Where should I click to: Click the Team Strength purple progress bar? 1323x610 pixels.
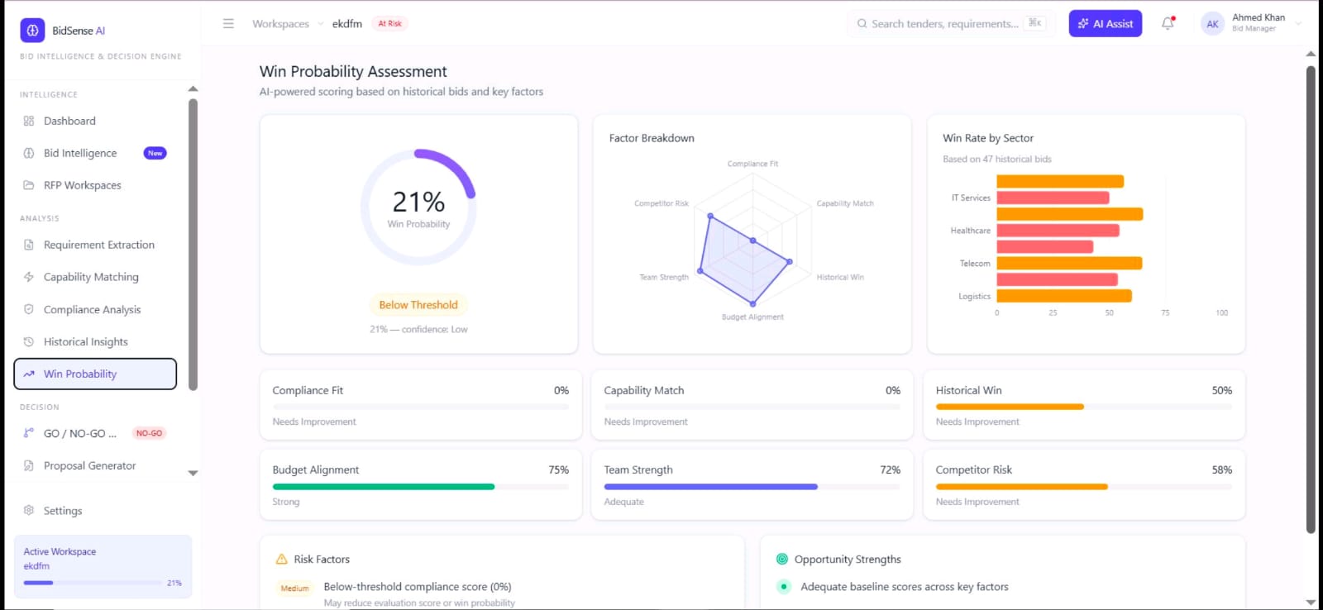pos(711,487)
